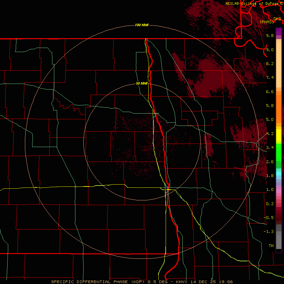The image size is (284, 284).
Task: Click the 2.6 color scale value
Action: pos(270,162)
